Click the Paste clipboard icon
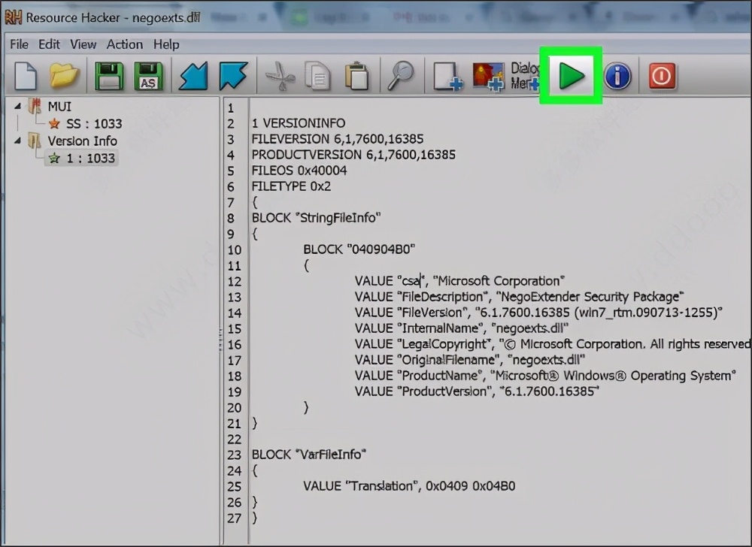Image resolution: width=752 pixels, height=547 pixels. click(x=357, y=75)
